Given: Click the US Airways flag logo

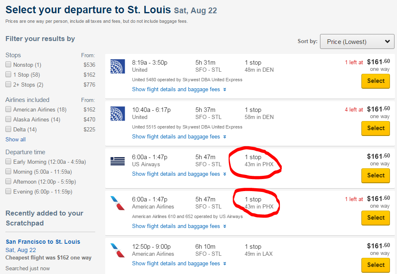Looking at the screenshot, I should pos(118,161).
